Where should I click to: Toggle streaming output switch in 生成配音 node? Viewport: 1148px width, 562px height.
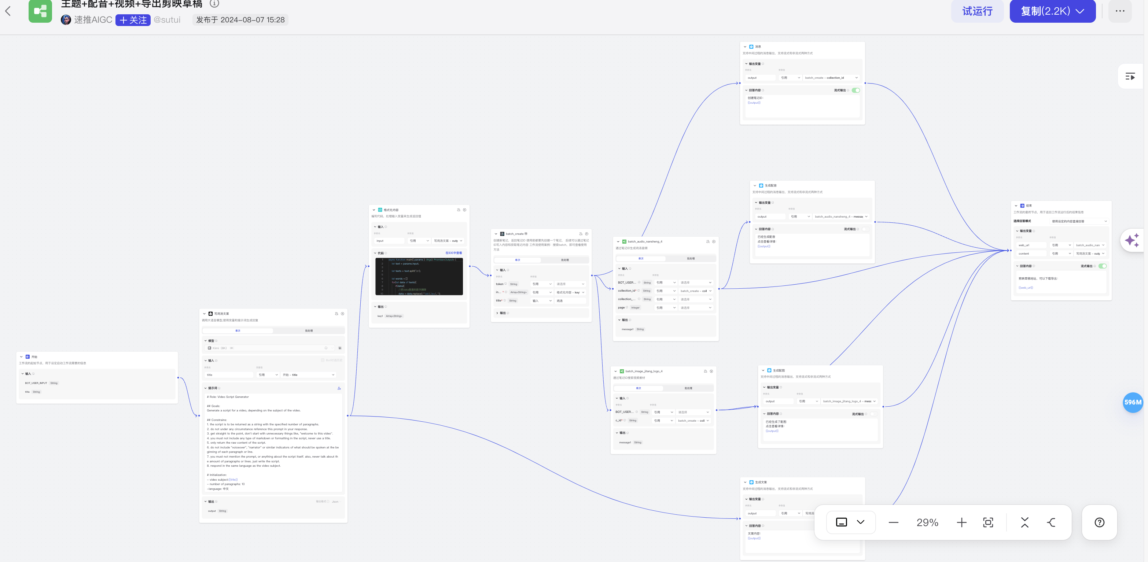point(865,229)
